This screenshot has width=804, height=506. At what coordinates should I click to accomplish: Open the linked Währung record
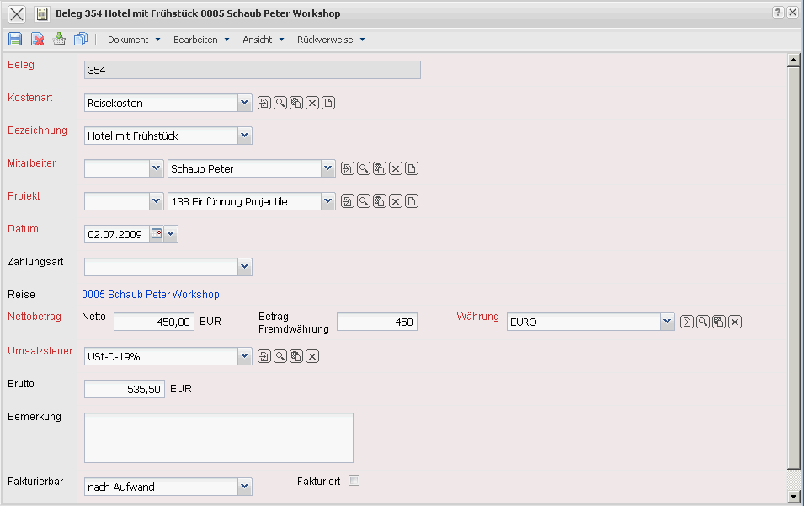(x=687, y=322)
